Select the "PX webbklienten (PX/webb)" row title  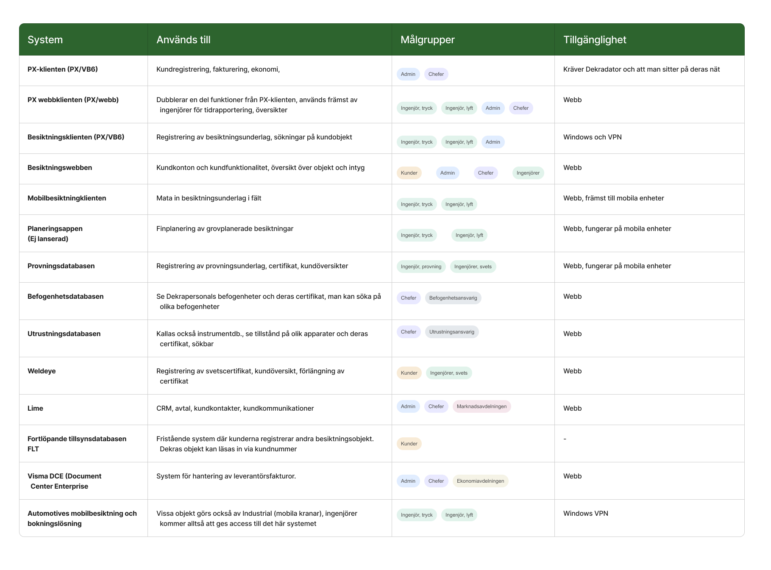(x=73, y=100)
